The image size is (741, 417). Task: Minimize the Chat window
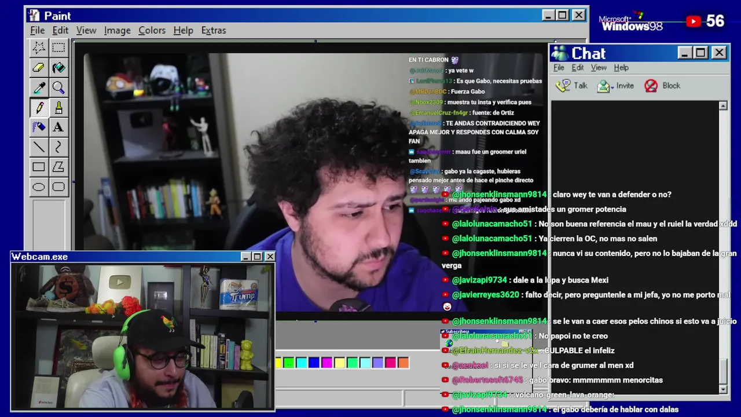685,53
